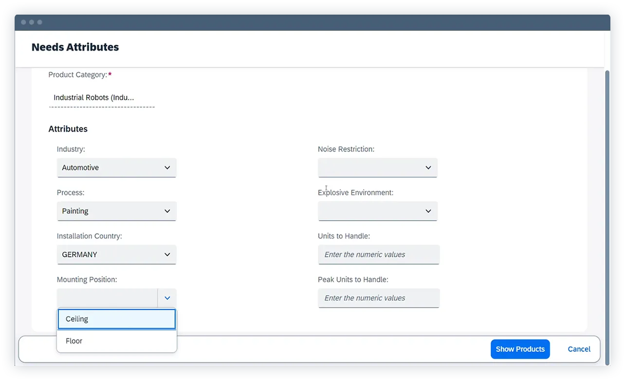Select Ceiling from the Mounting Position list
This screenshot has height=380, width=625.
click(x=117, y=319)
